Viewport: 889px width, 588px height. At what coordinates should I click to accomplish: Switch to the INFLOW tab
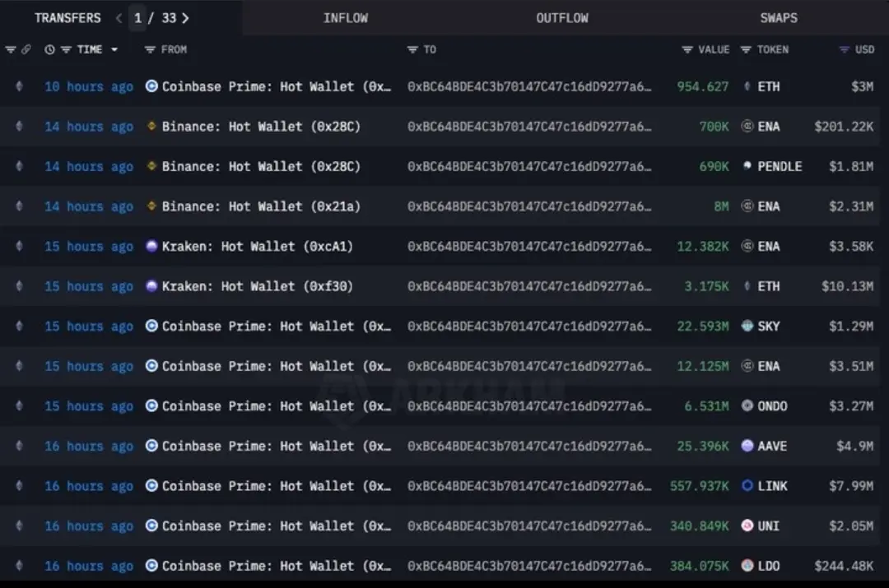click(345, 18)
